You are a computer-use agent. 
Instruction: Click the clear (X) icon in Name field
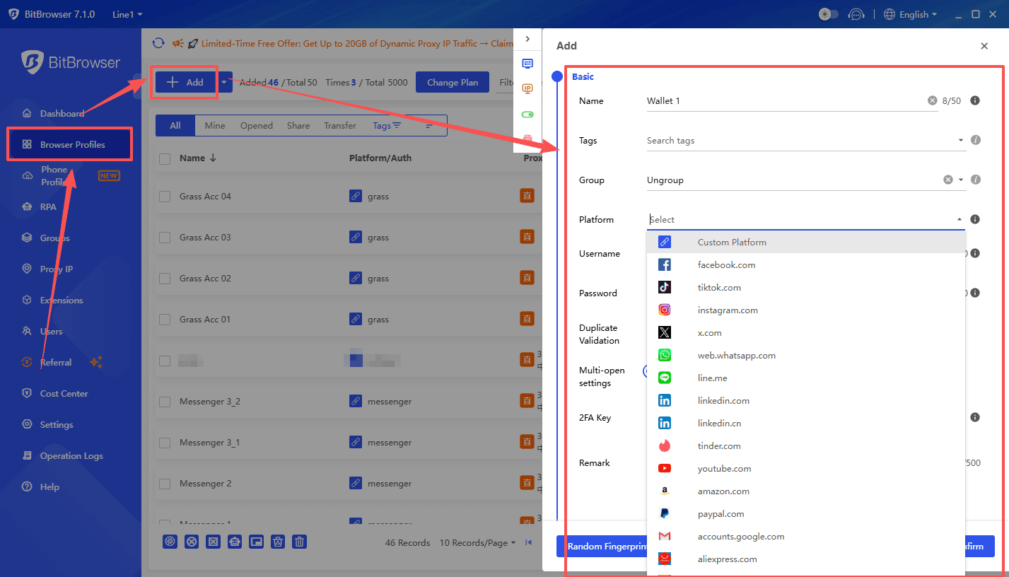pos(932,100)
